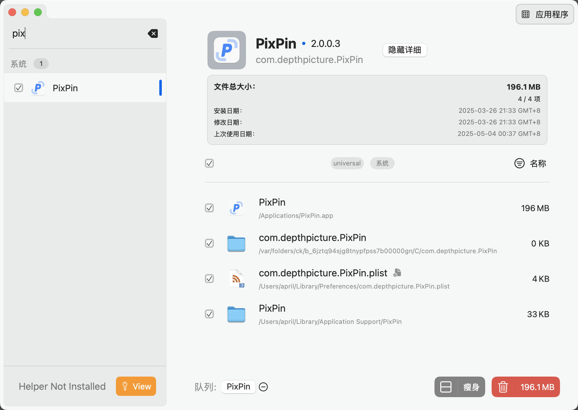Click the slim-down panel icon
The height and width of the screenshot is (410, 578).
pyautogui.click(x=446, y=387)
